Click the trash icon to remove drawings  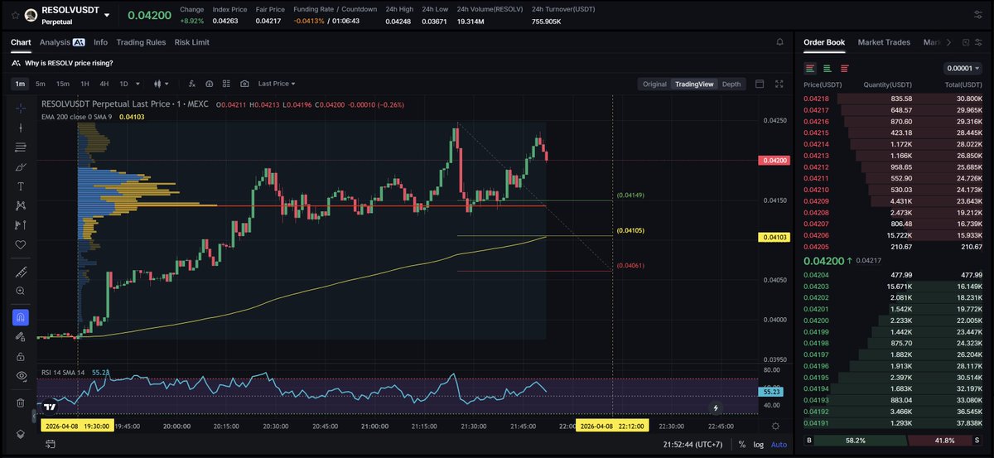point(21,403)
